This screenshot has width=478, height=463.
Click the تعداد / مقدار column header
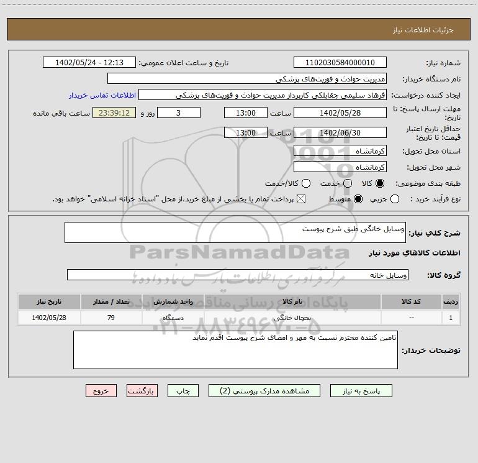click(x=111, y=302)
